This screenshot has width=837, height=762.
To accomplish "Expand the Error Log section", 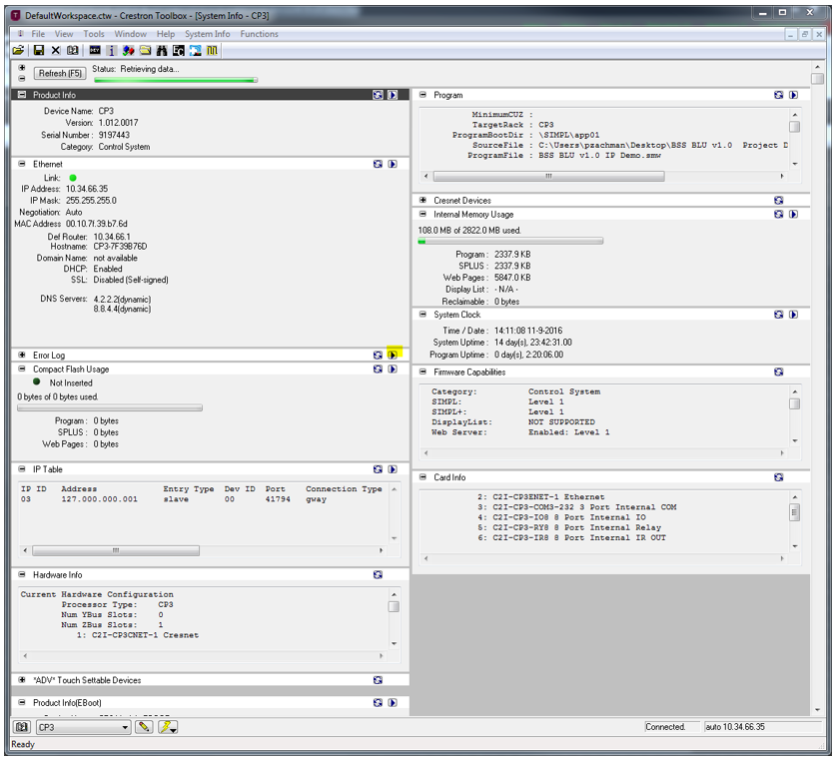I will coord(22,355).
